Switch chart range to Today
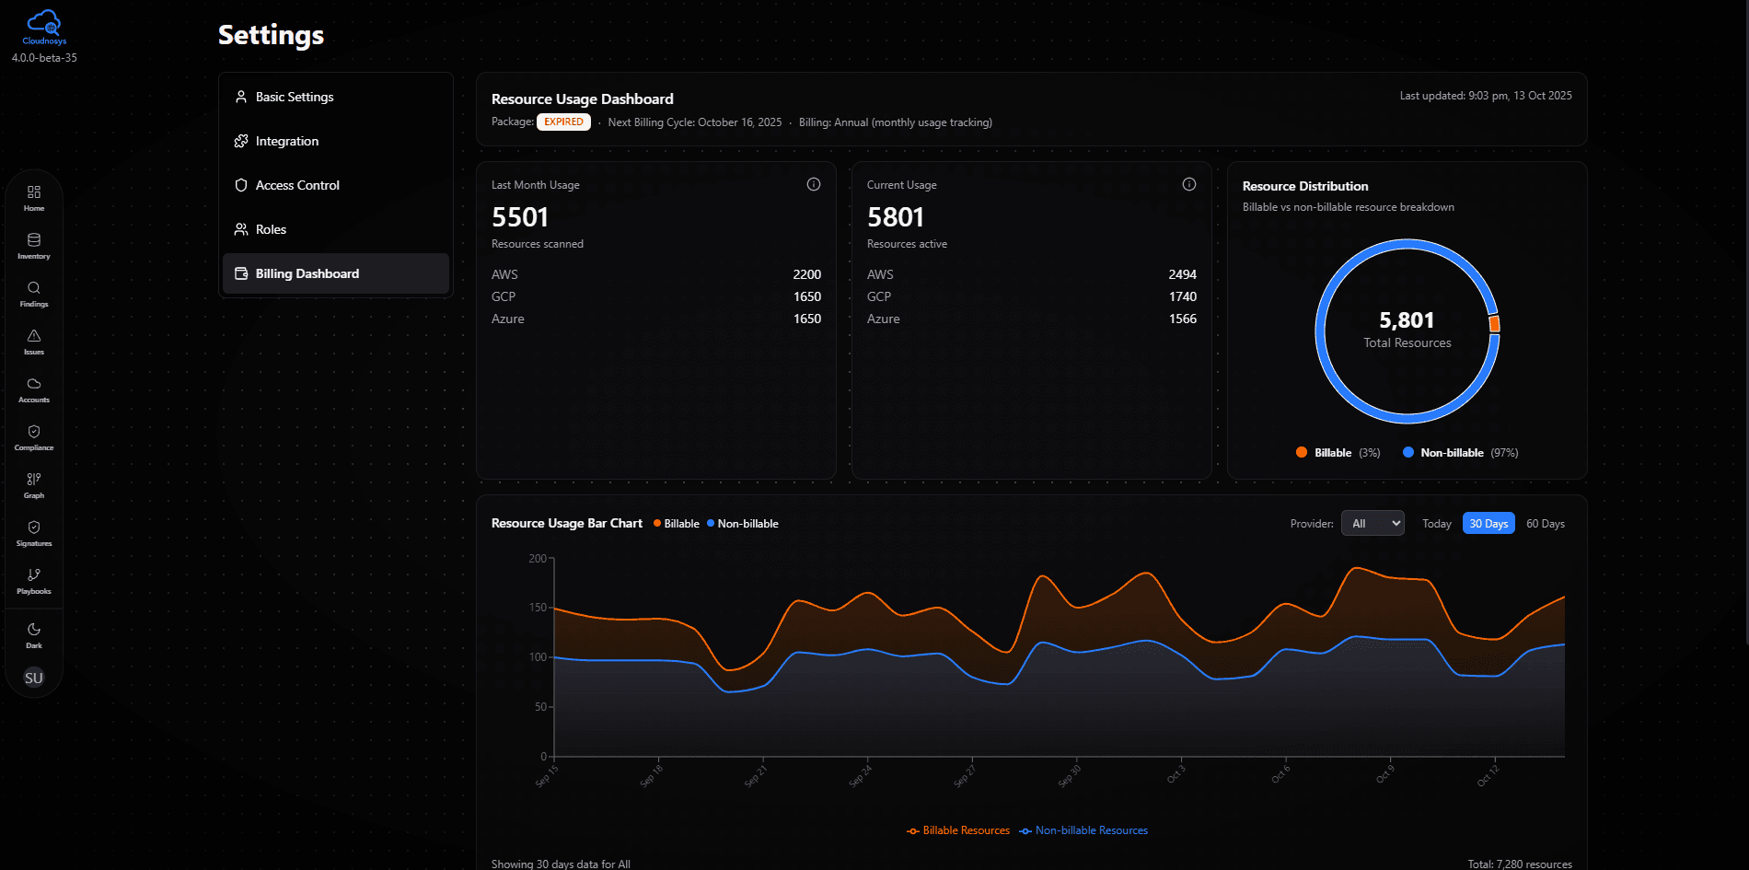The height and width of the screenshot is (870, 1749). 1437,524
